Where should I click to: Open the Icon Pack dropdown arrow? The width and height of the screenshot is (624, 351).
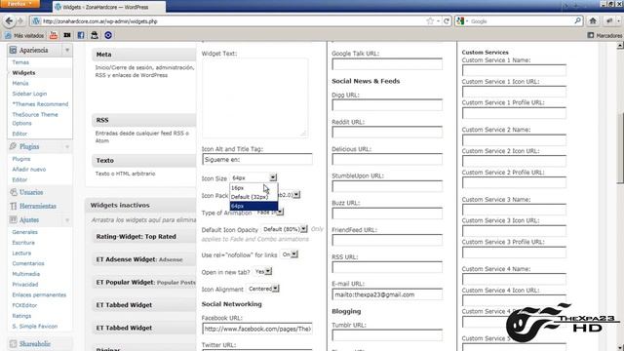(x=296, y=195)
